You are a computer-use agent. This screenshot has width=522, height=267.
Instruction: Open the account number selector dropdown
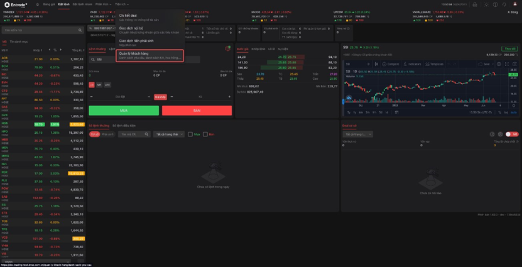coord(102,28)
